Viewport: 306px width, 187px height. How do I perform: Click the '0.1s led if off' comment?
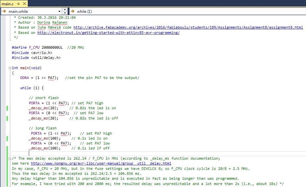(91, 148)
